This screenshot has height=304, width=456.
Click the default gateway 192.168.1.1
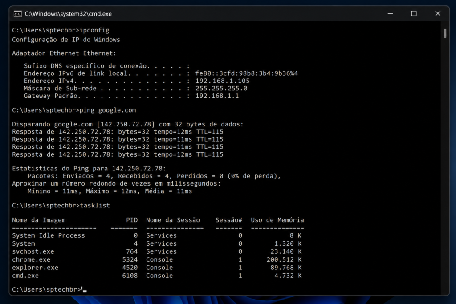tap(217, 96)
